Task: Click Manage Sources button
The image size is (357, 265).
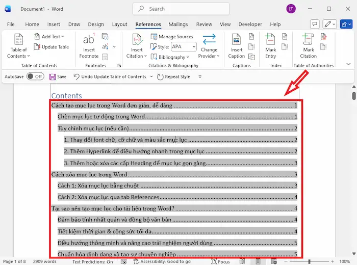Action: (x=172, y=37)
